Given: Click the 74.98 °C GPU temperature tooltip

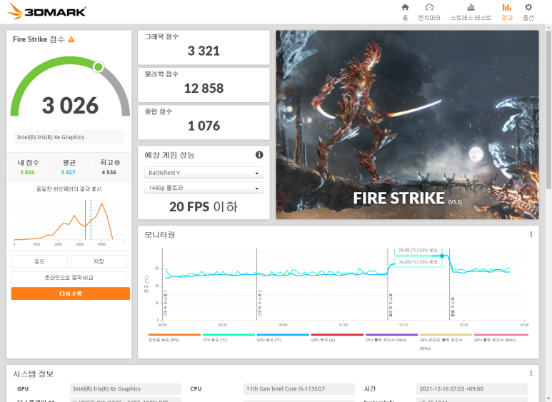Looking at the screenshot, I should pos(418,251).
